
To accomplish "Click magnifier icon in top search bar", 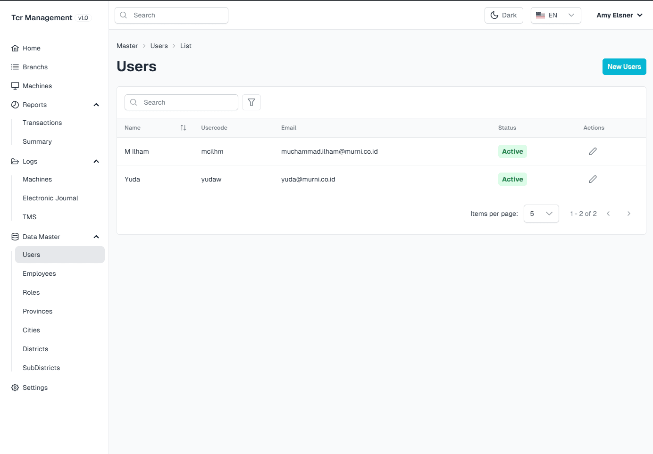I will click(x=124, y=15).
